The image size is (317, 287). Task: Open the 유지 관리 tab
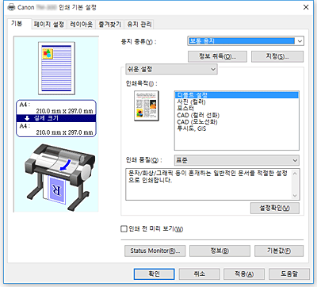coord(139,25)
